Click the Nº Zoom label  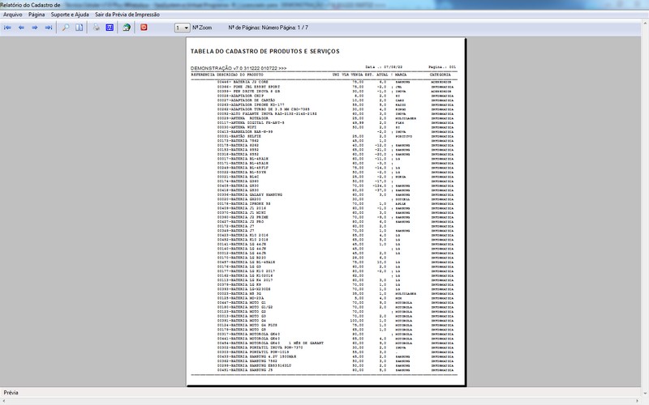(202, 28)
